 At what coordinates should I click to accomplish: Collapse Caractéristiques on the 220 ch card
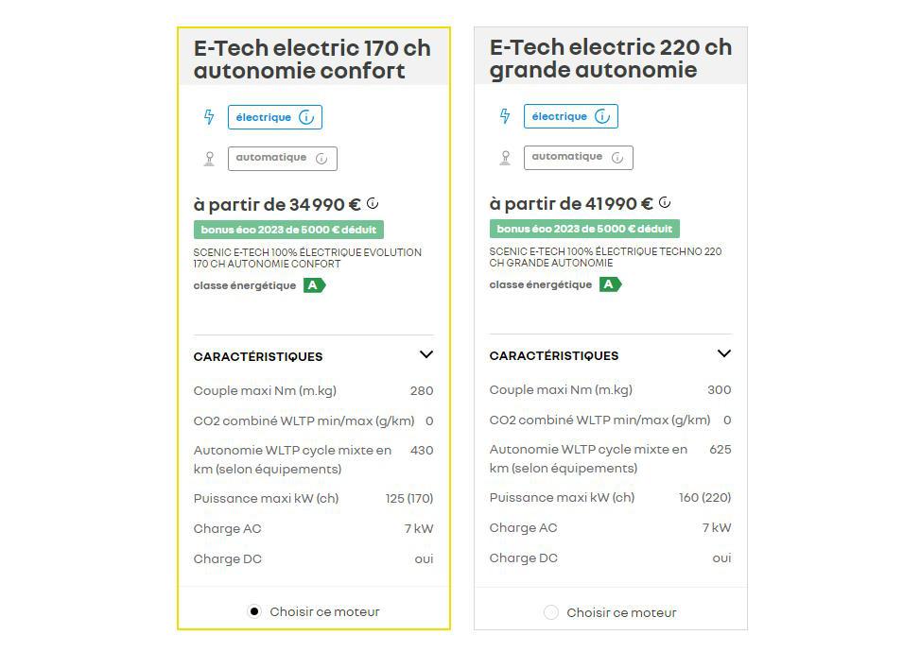(724, 353)
